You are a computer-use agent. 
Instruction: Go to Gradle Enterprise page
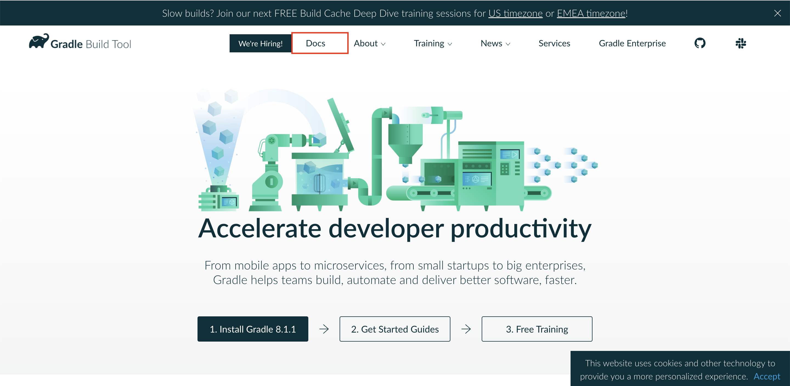(632, 44)
